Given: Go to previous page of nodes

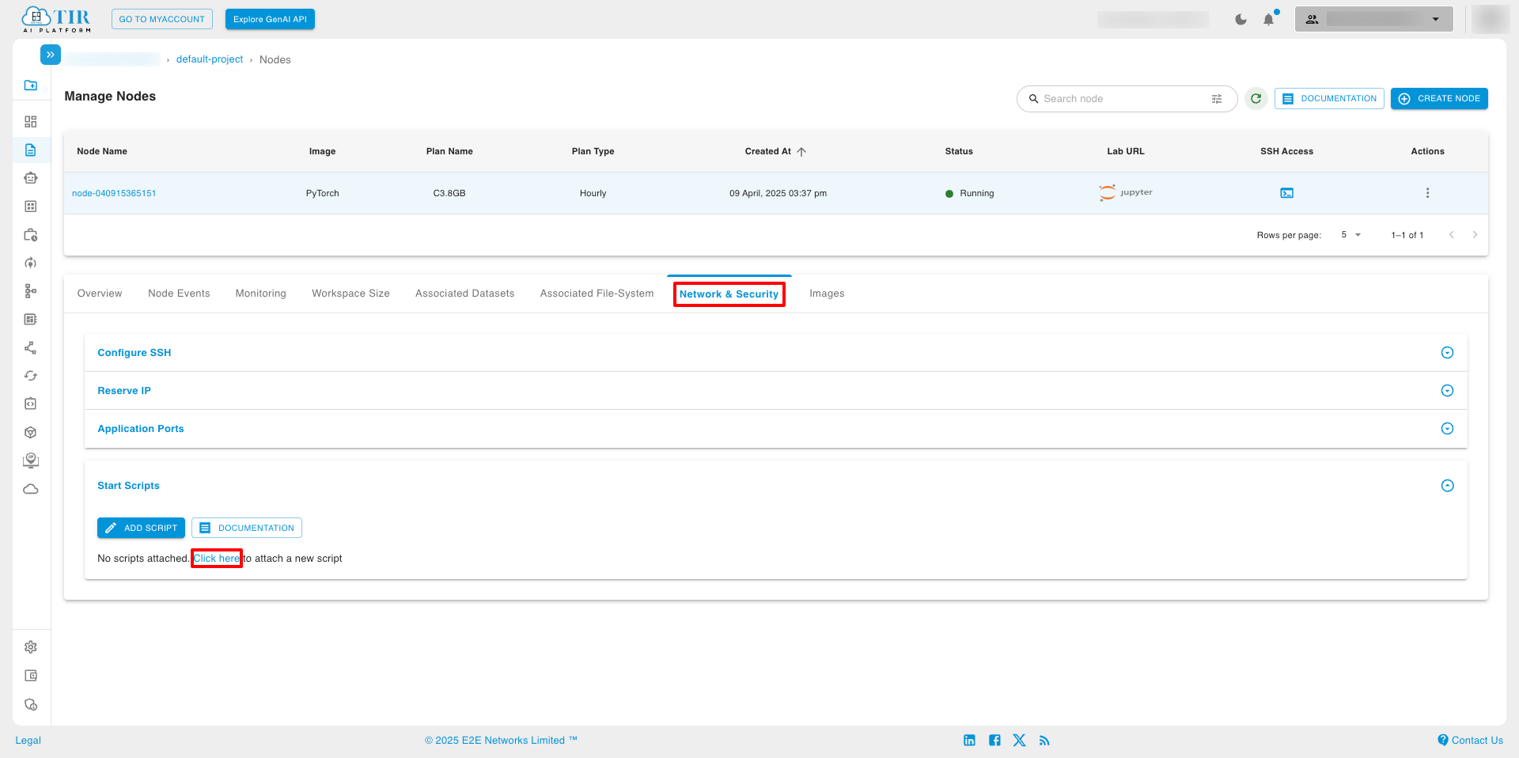Looking at the screenshot, I should click(1451, 235).
